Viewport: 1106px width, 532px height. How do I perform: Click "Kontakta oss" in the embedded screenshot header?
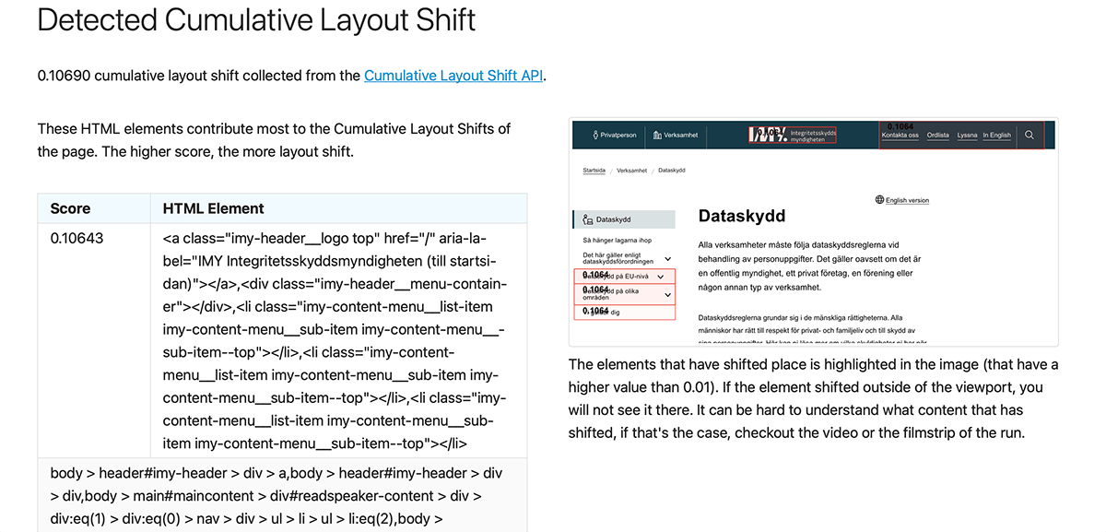tap(900, 135)
